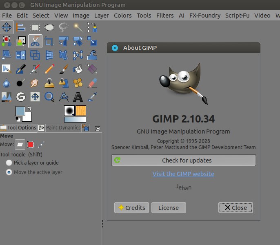
Task: Select the histogram tool icon
Action: (x=7, y=97)
